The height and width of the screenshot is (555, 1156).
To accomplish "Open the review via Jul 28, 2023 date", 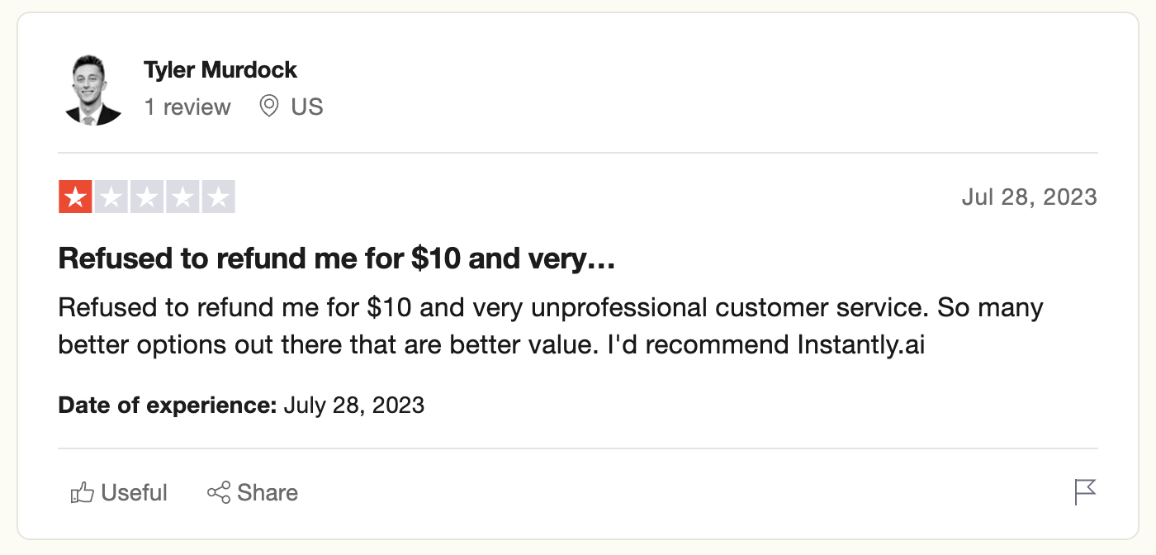I will [1030, 197].
